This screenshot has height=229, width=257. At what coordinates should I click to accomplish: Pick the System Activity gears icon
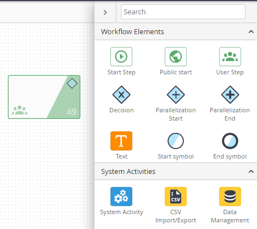[x=121, y=197]
